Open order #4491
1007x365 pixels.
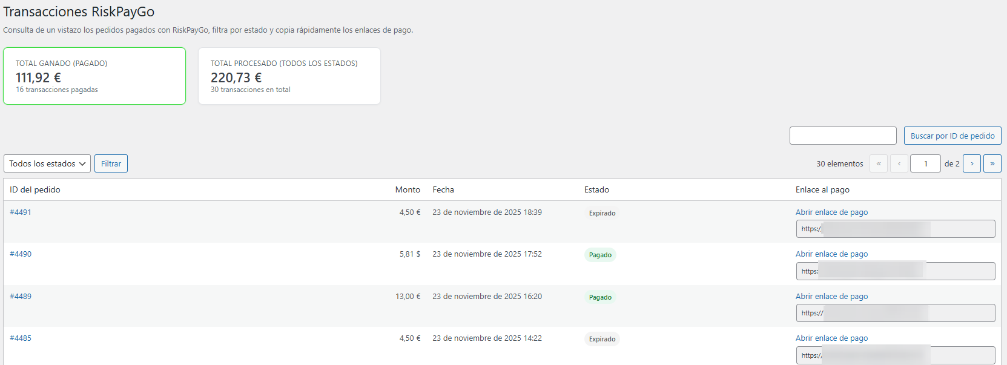(21, 212)
